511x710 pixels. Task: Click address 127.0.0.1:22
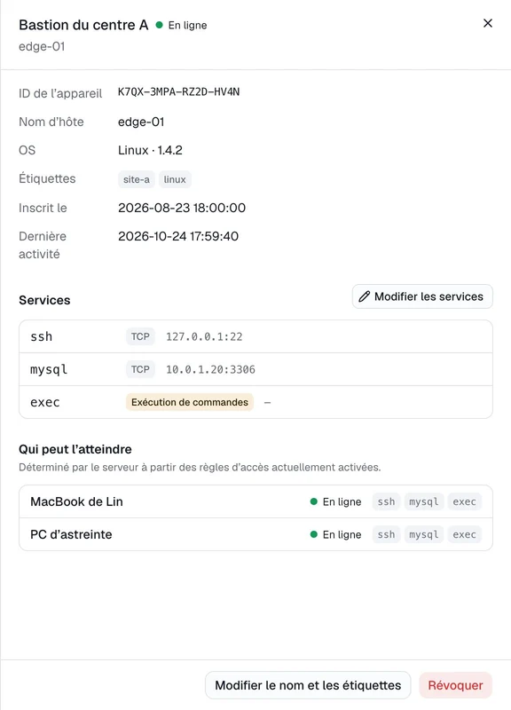(204, 336)
